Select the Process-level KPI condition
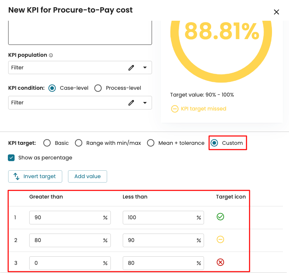289x273 pixels. pos(98,88)
